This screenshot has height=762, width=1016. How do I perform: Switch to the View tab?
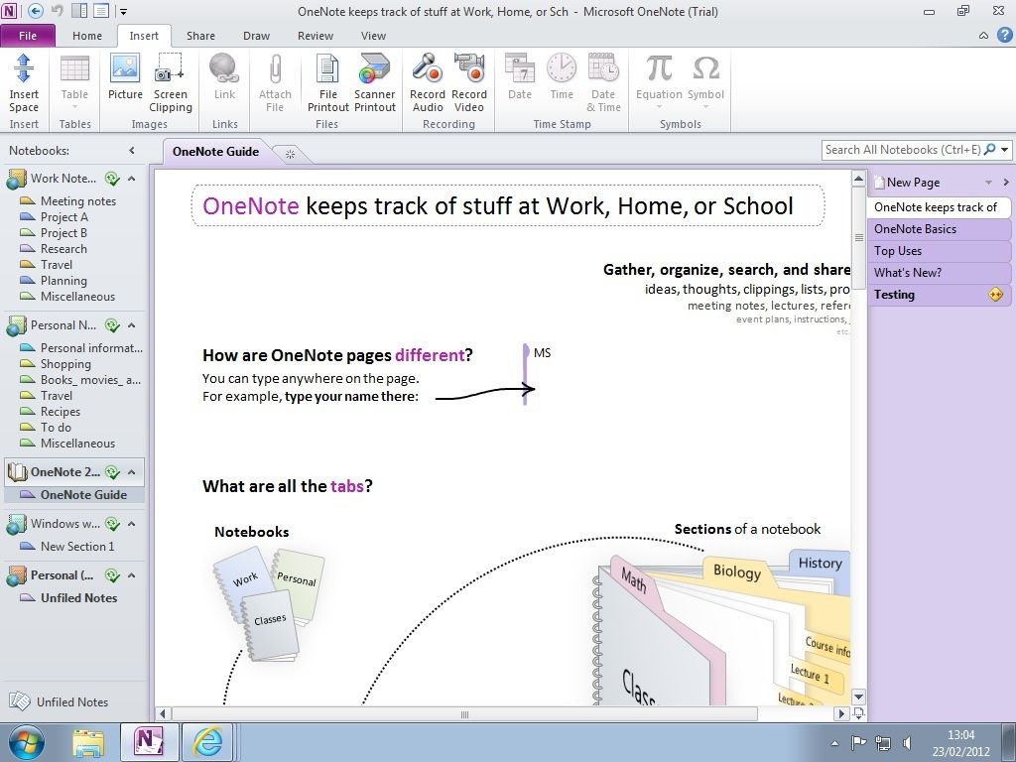[373, 36]
